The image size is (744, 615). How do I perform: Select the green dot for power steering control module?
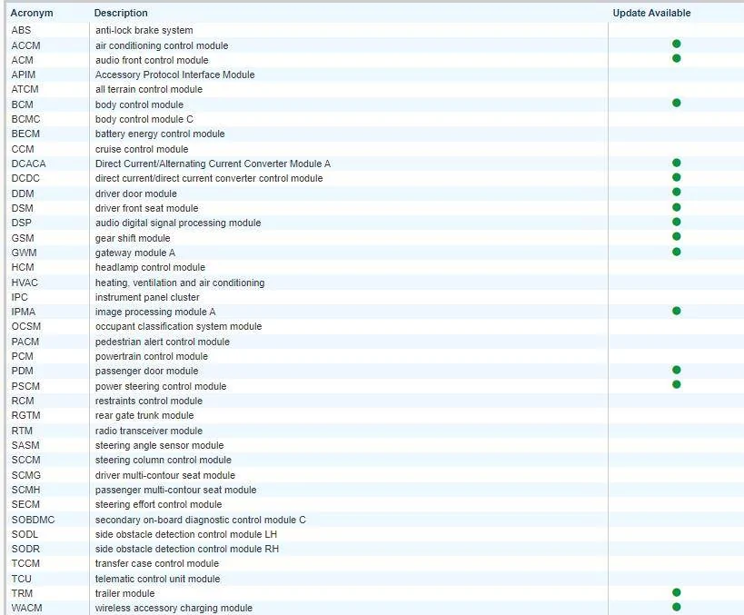pos(676,385)
